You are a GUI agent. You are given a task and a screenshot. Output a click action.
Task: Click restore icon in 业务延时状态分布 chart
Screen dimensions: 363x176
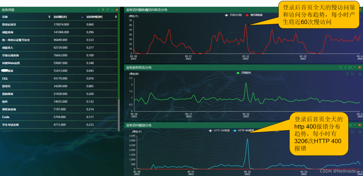[353, 74]
